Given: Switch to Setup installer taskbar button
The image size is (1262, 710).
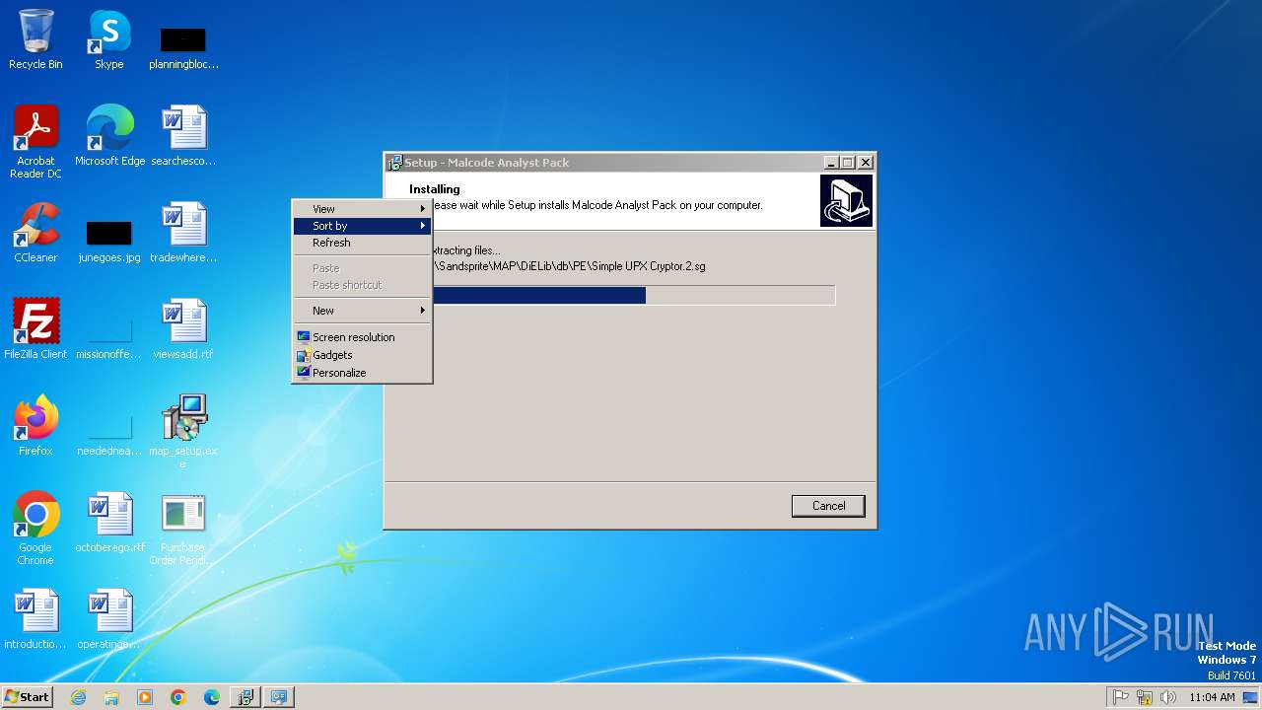Looking at the screenshot, I should pos(245,697).
